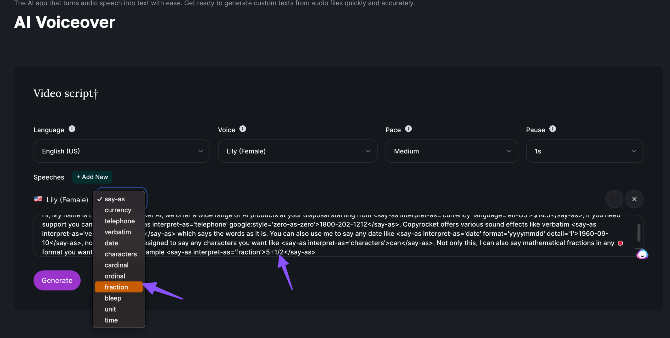Click the Pause info icon
670x338 pixels.
(552, 129)
